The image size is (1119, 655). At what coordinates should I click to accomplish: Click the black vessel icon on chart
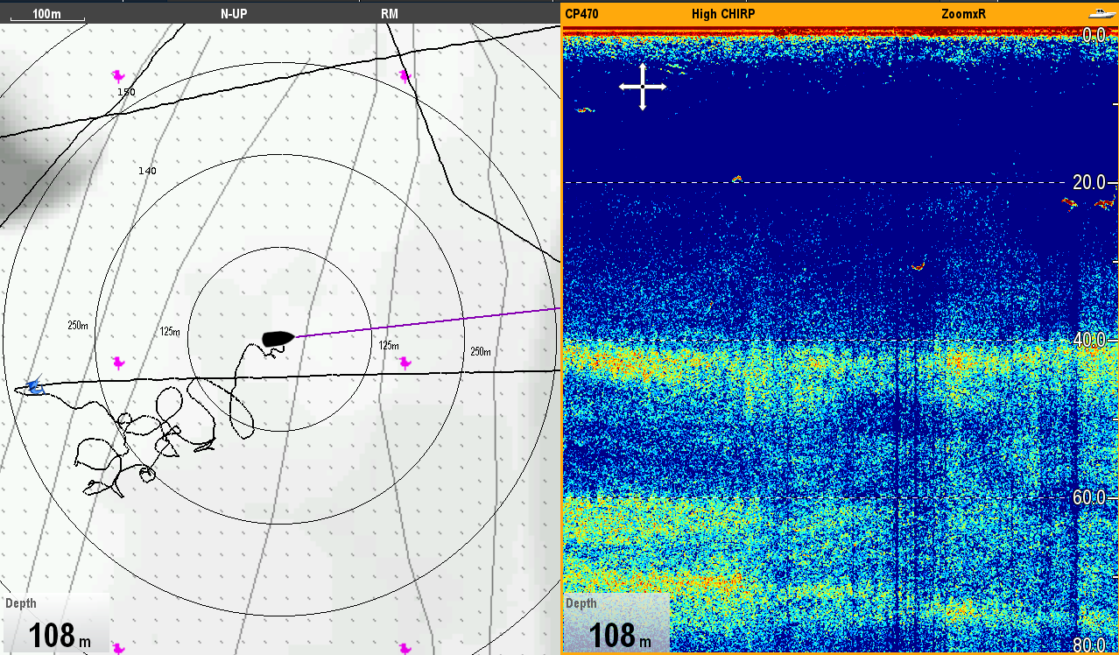point(279,338)
